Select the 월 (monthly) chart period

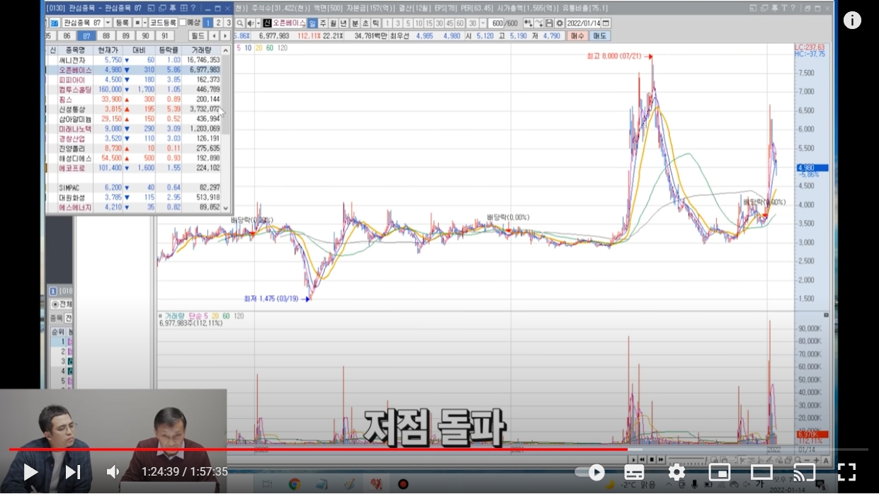(x=333, y=23)
